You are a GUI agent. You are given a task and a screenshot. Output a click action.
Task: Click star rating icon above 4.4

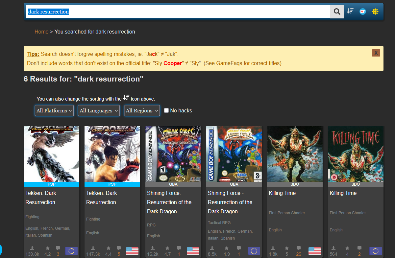pyautogui.click(x=109, y=248)
